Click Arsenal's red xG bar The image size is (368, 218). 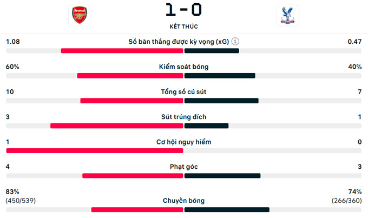coord(122,51)
